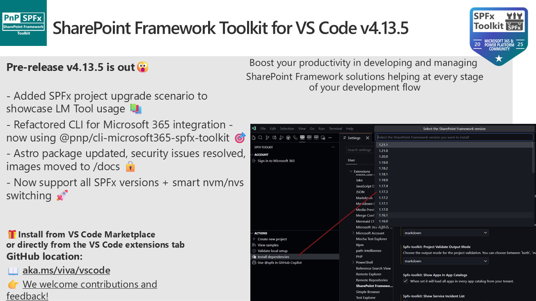The height and width of the screenshot is (301, 536).
Task: Collapse the Extensions settings tree
Action: click(x=351, y=171)
